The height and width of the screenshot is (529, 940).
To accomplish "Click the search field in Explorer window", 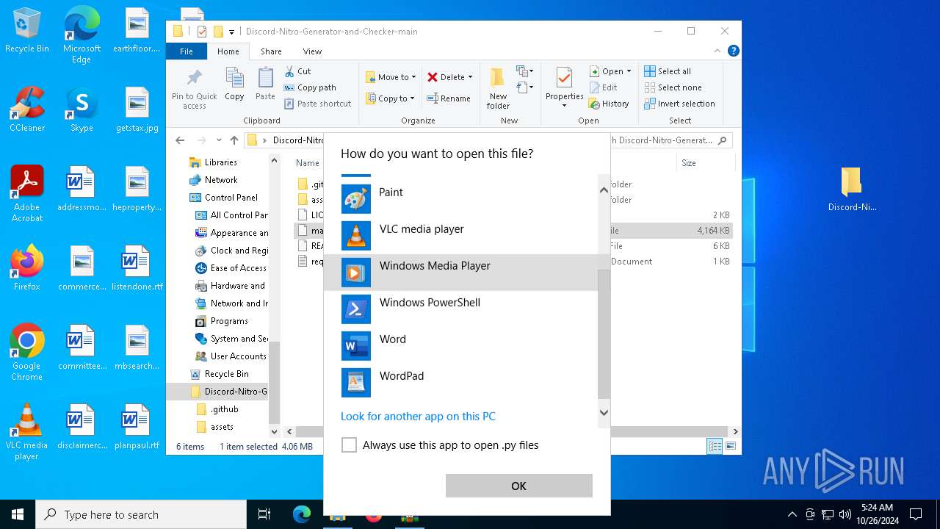I will pos(670,140).
